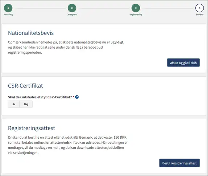Choose Ja for new CSR-Certifikat

pyautogui.click(x=14, y=104)
